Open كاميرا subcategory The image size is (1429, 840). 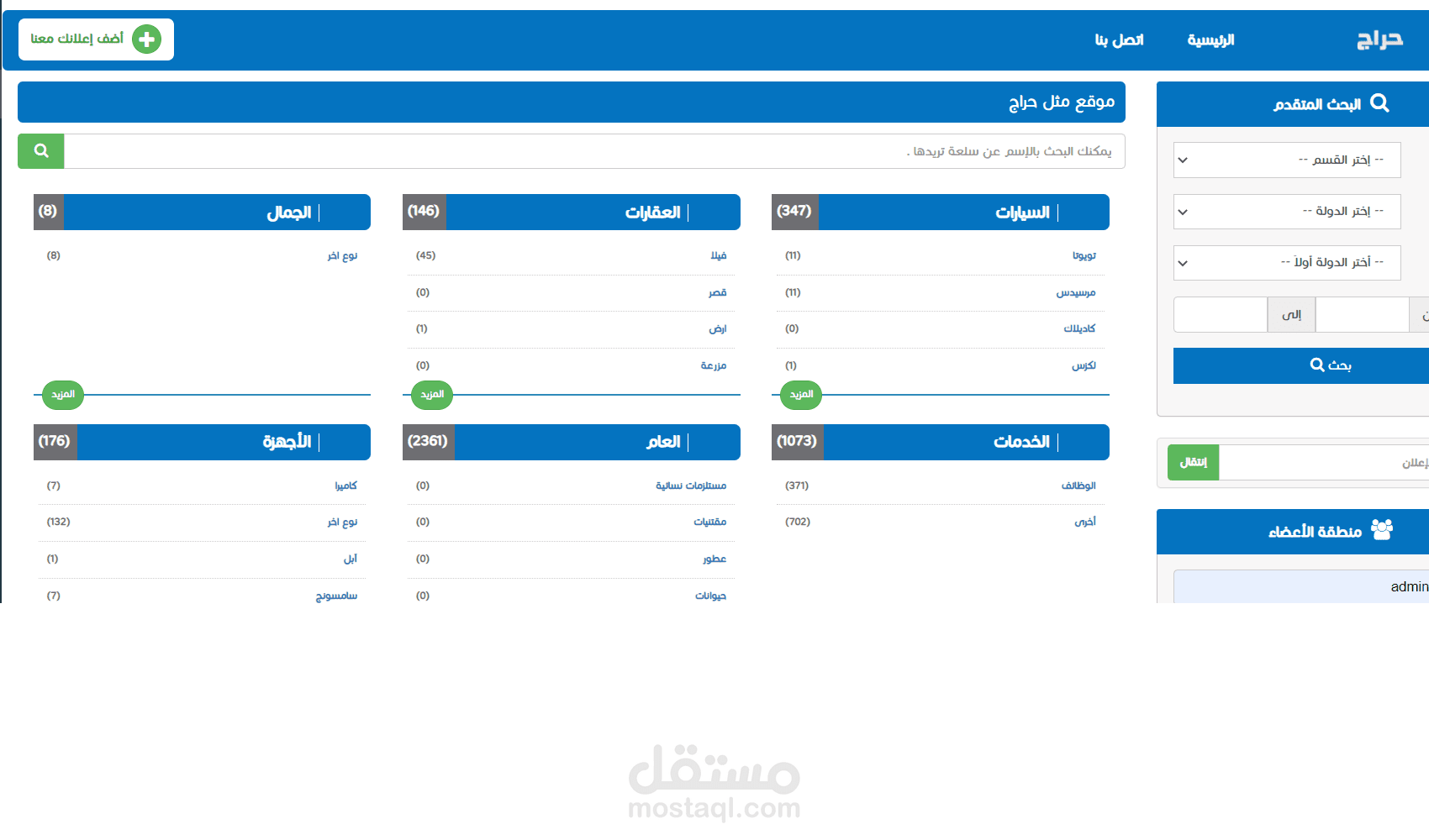click(345, 486)
